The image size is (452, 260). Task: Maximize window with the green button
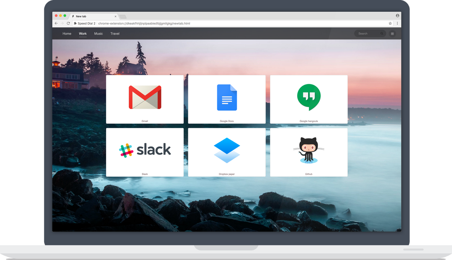pyautogui.click(x=65, y=16)
